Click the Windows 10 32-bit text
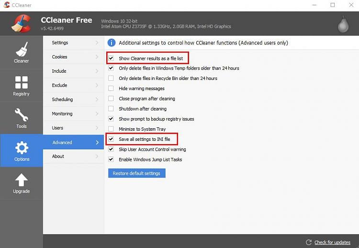The image size is (359, 248). click(119, 21)
